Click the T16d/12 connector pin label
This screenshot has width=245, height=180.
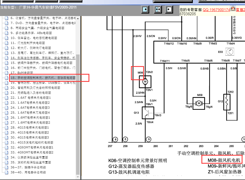coord(169,44)
